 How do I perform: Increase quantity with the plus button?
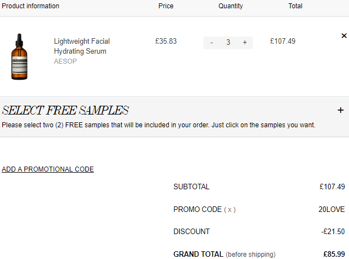coord(244,42)
